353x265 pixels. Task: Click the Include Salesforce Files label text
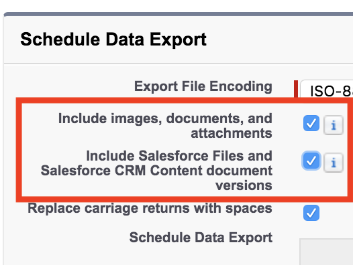(179, 156)
